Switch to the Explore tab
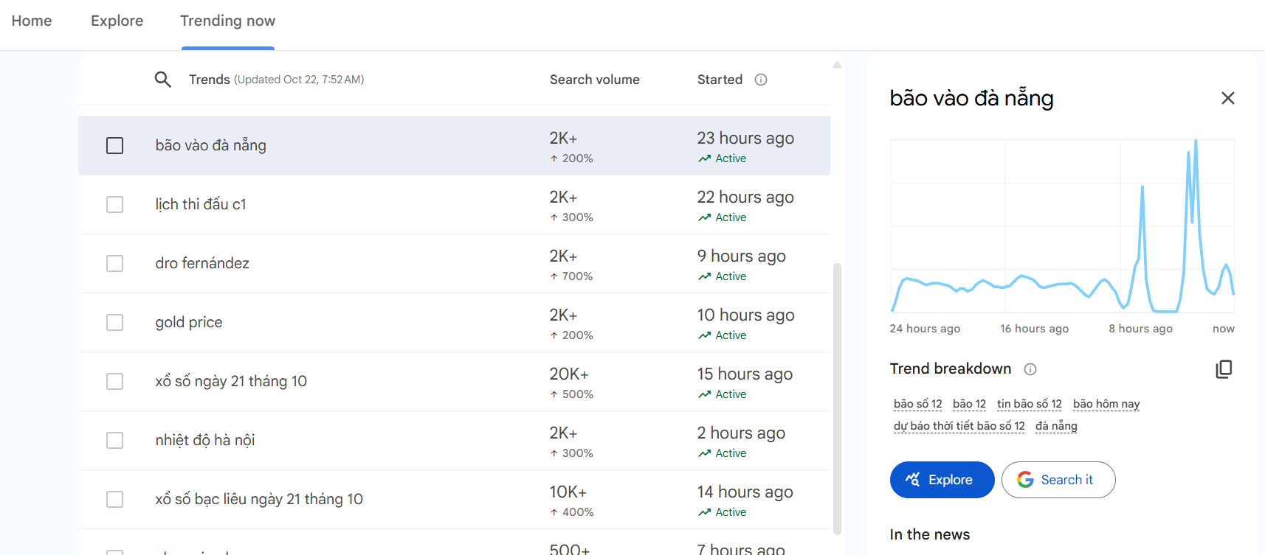This screenshot has width=1265, height=555. point(117,21)
